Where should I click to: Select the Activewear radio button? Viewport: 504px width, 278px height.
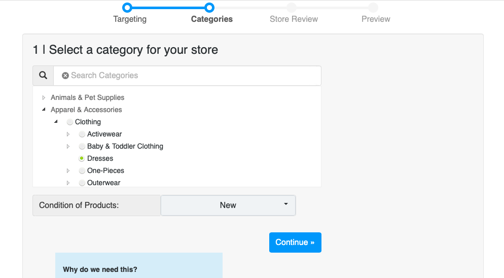82,134
